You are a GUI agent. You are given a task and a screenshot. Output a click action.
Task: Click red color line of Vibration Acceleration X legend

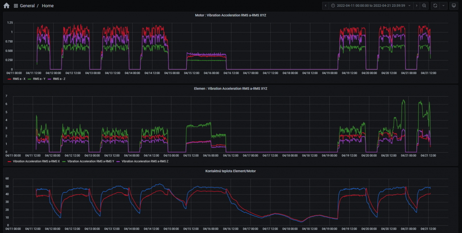(x=9, y=161)
